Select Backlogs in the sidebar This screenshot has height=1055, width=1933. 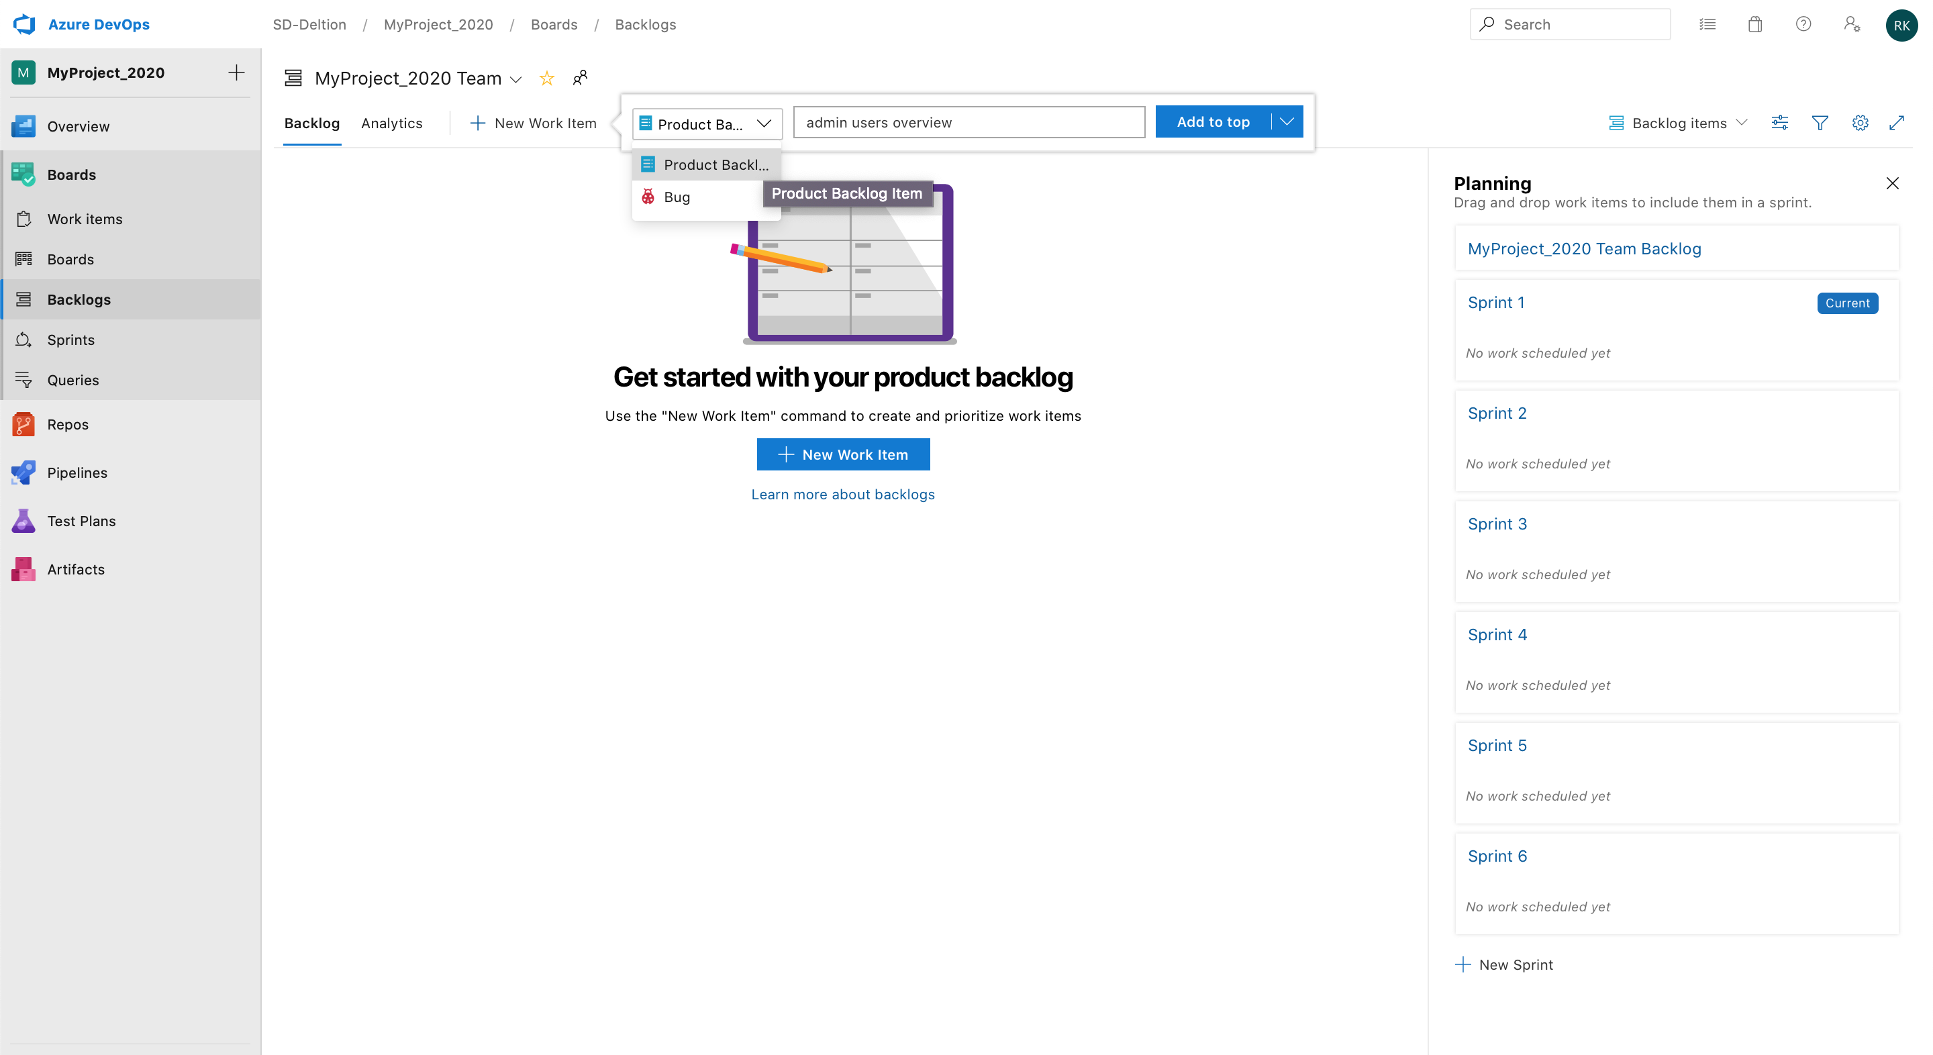pyautogui.click(x=131, y=299)
